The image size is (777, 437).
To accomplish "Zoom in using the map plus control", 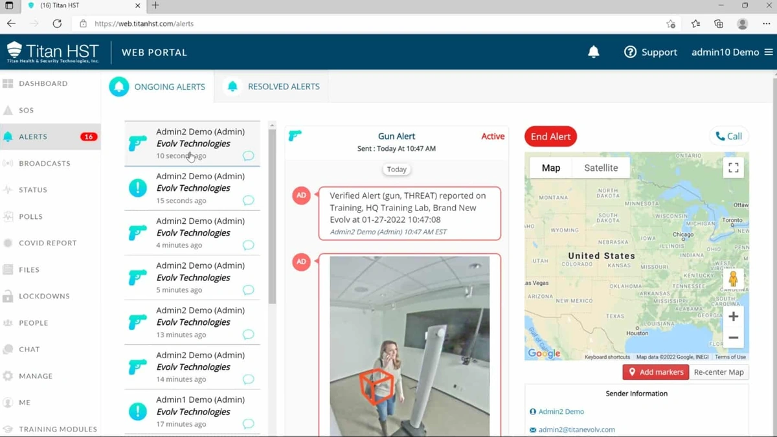I will (x=733, y=317).
